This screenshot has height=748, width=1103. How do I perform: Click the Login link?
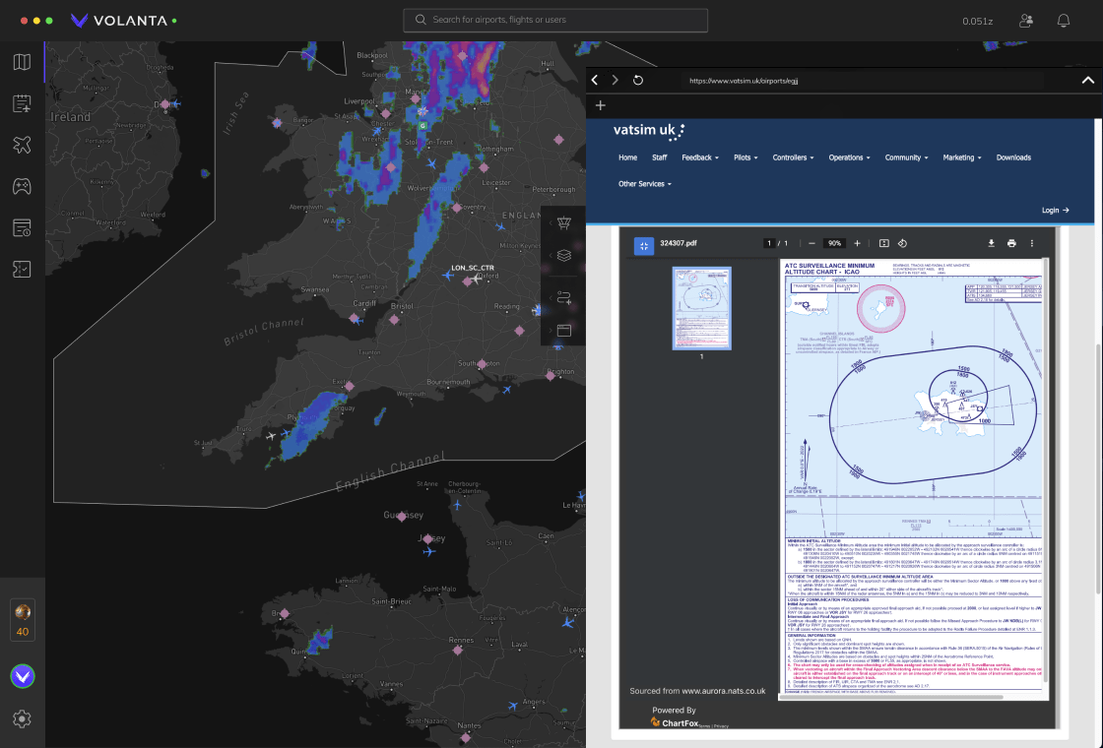[x=1055, y=211]
